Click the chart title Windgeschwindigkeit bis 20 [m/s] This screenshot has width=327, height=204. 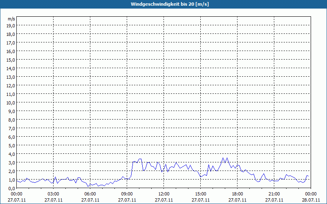[170, 4]
